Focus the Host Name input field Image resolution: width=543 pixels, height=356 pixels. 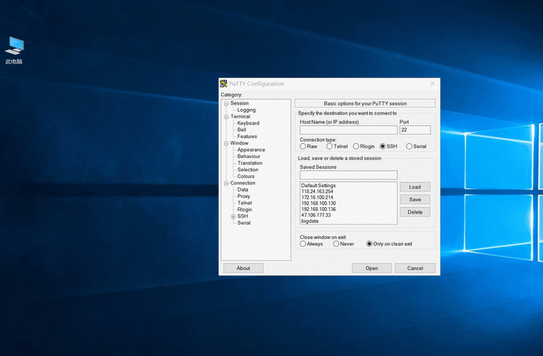tap(348, 130)
